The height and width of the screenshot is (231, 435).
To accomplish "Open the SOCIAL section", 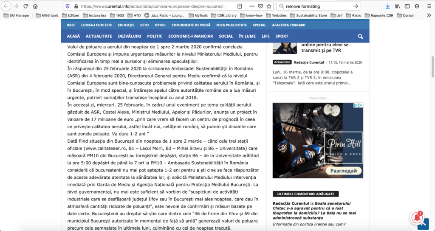I will (226, 37).
